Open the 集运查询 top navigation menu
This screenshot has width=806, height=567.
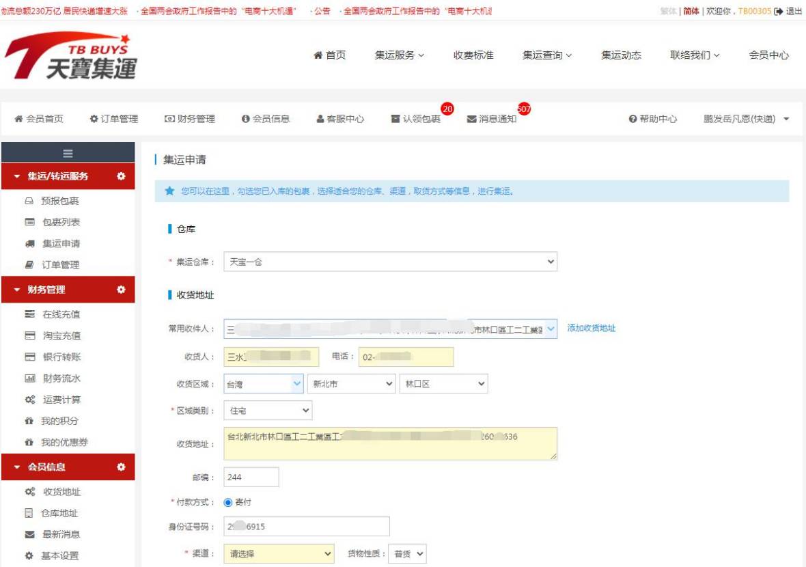547,55
